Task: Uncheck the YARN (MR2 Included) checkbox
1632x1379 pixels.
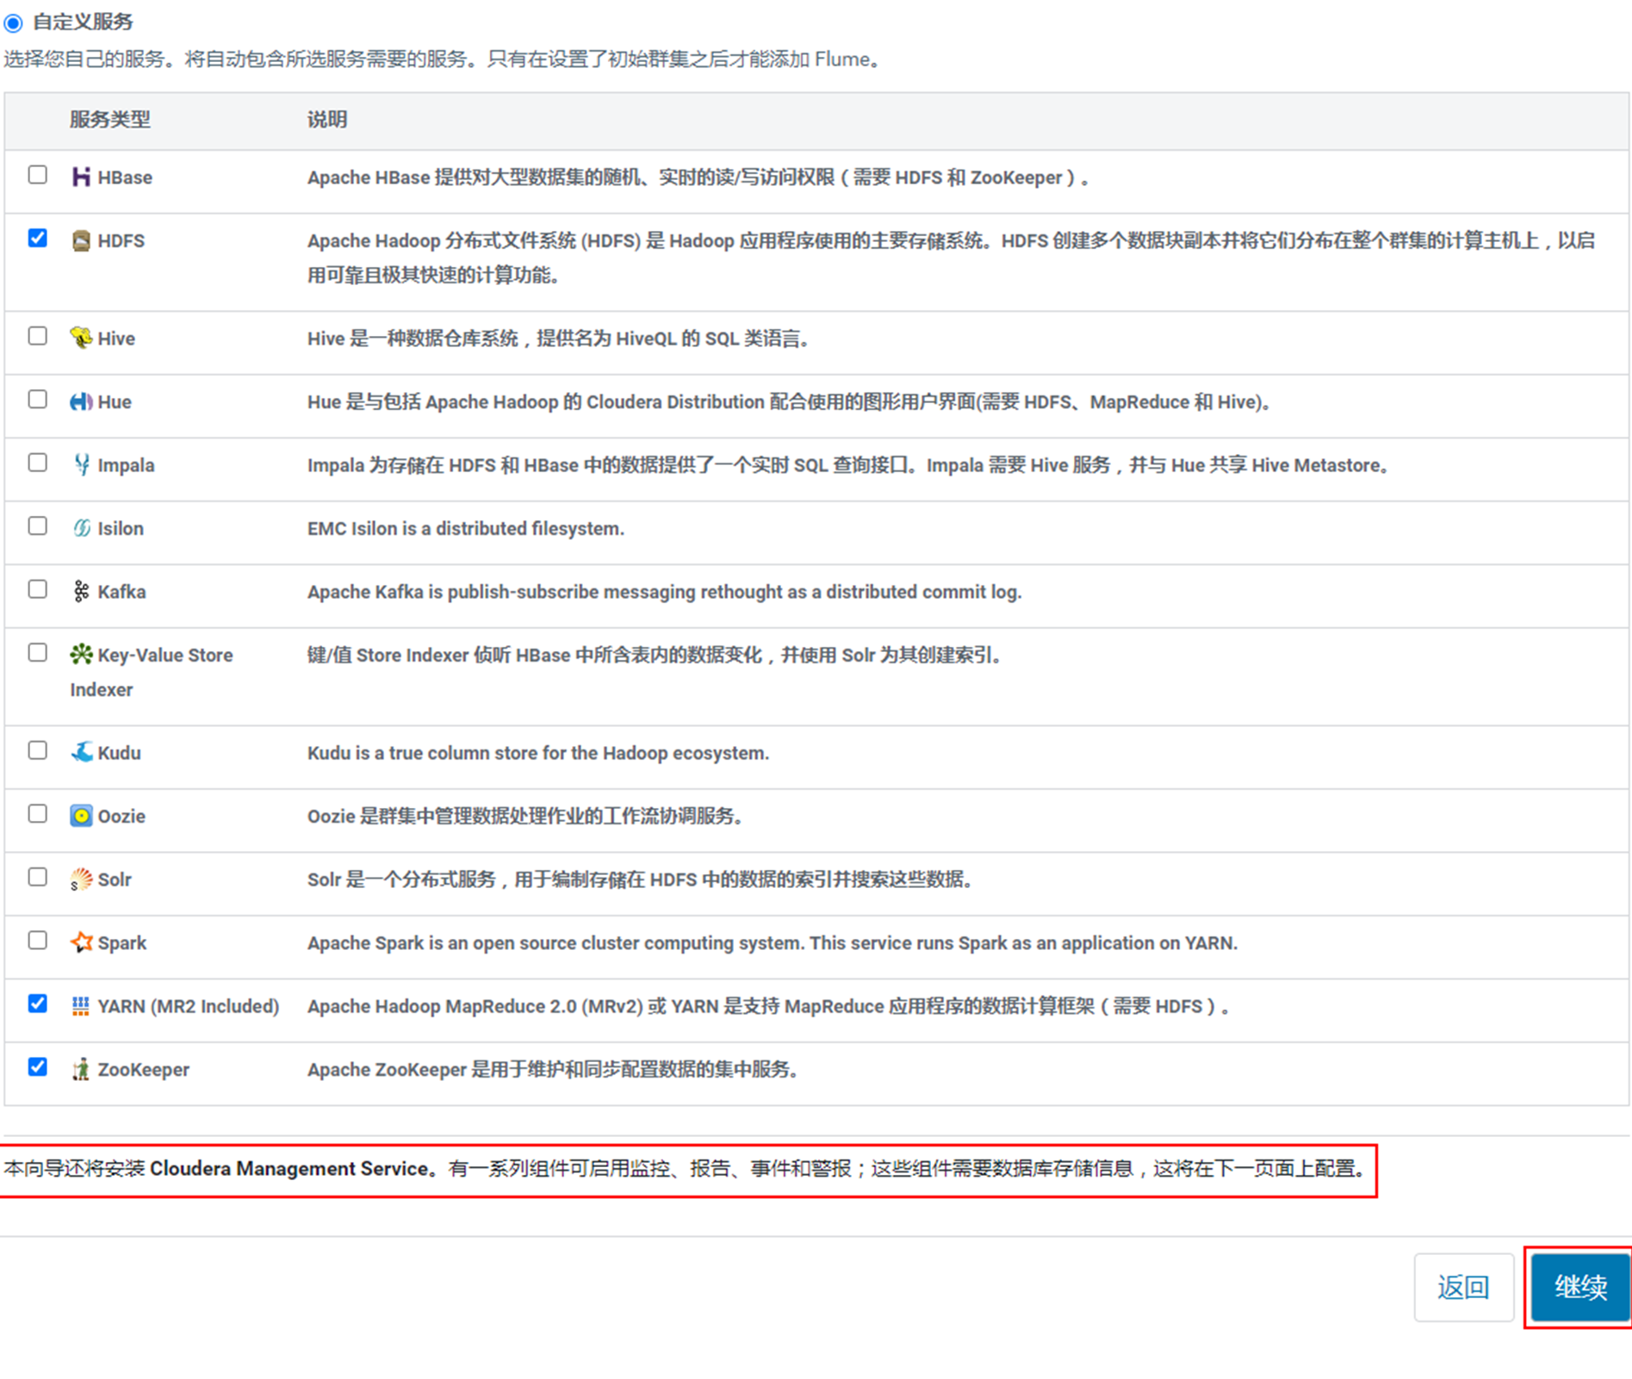Action: tap(37, 1003)
